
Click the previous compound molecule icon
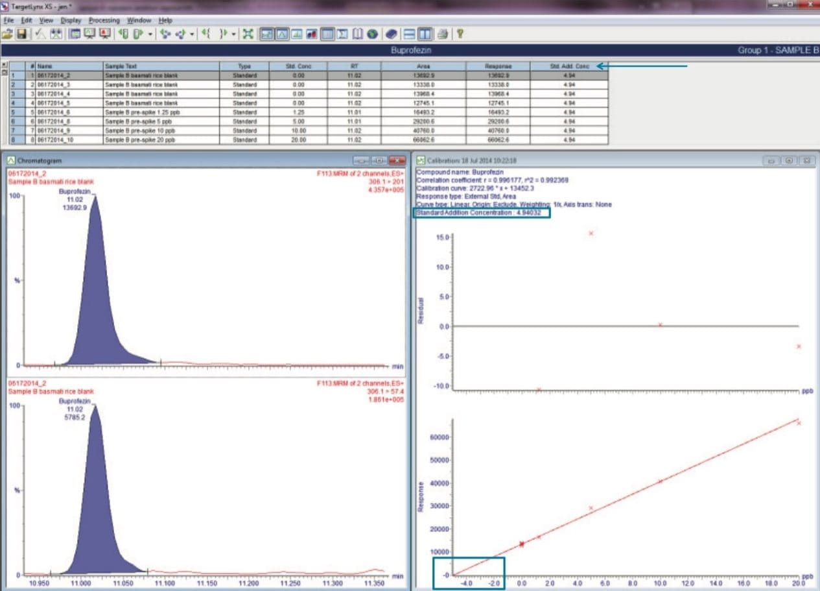[x=165, y=34]
